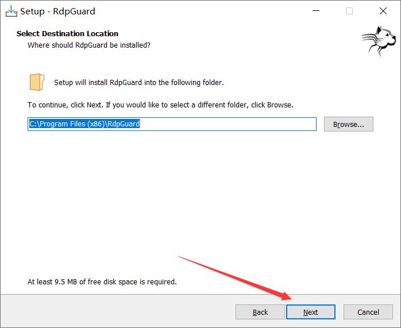Cancel the RdpGuard setup
Image resolution: width=401 pixels, height=328 pixels.
(368, 312)
